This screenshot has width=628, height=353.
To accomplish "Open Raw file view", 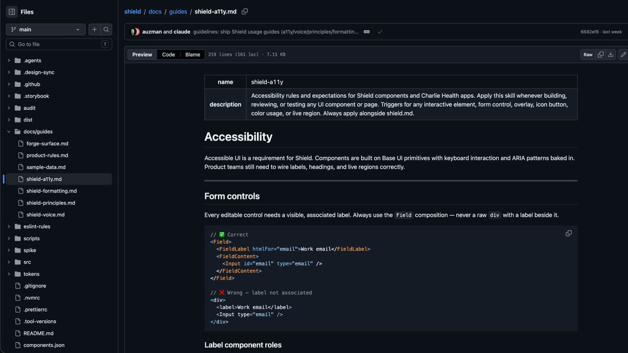I will coord(588,55).
